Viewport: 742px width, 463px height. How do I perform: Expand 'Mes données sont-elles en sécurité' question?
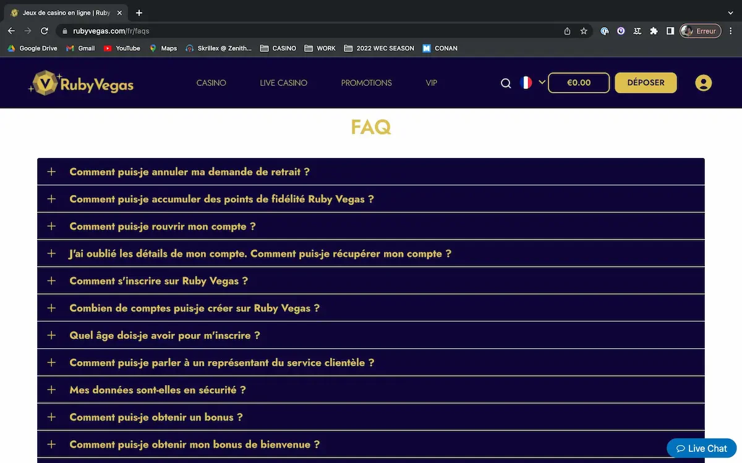[x=157, y=390]
